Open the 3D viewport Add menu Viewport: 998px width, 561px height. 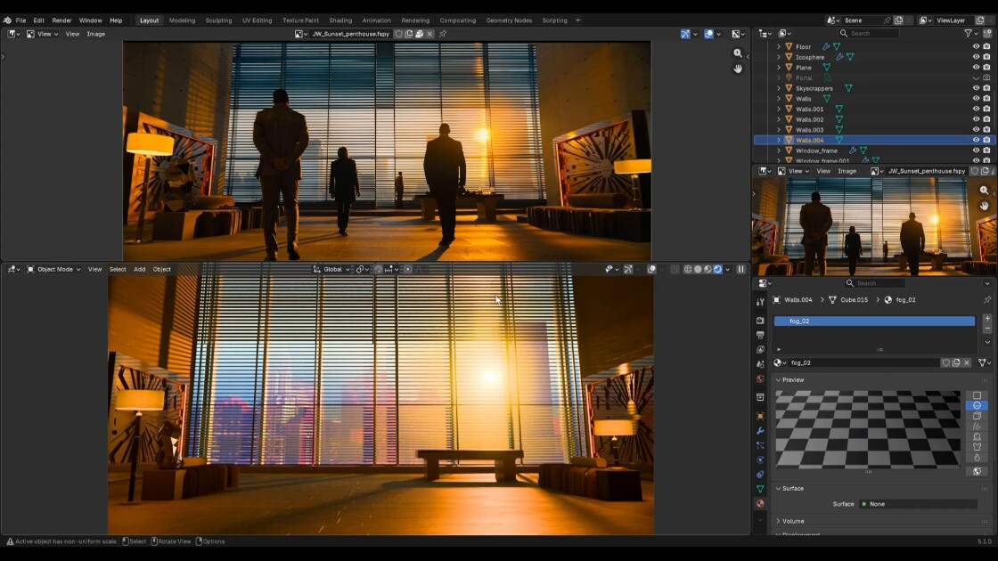click(139, 269)
